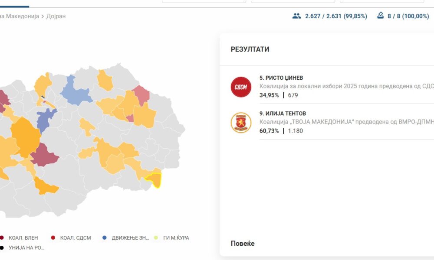Select the dark-blue municipality on the map

(x=46, y=119)
